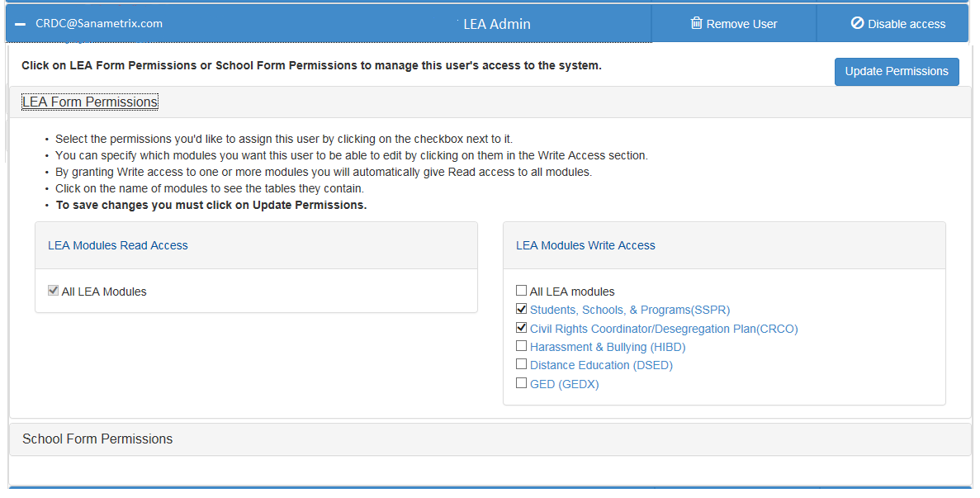
Task: Toggle All LEA Modules read access checkbox
Action: (54, 291)
